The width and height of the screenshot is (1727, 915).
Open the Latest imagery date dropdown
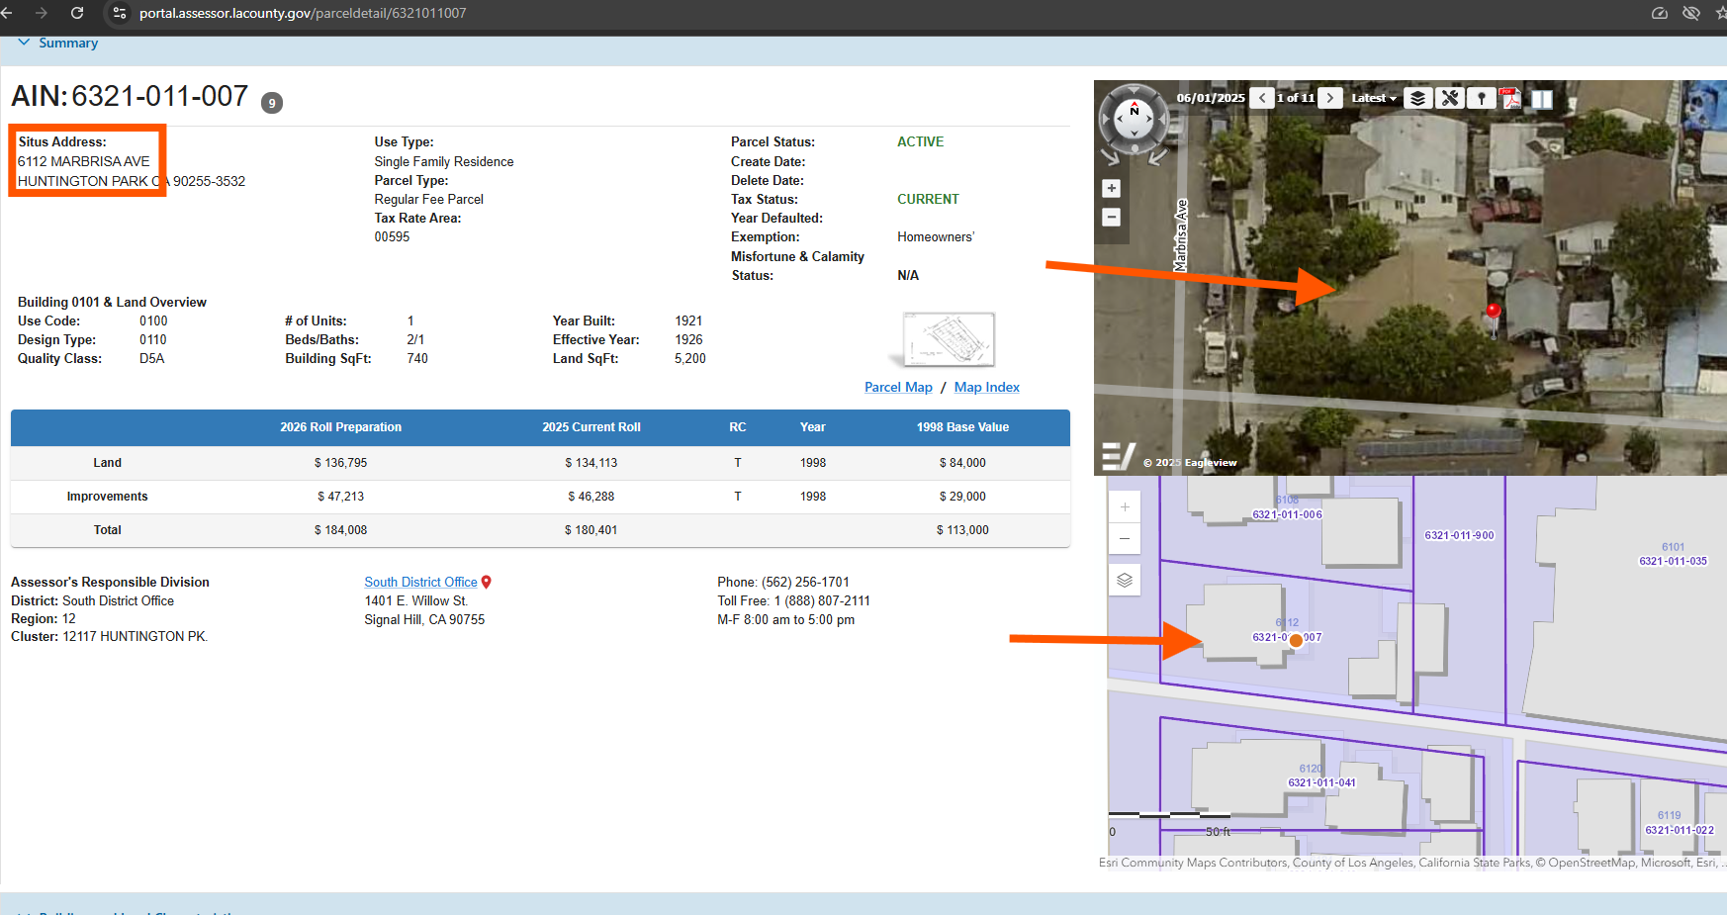pos(1374,98)
